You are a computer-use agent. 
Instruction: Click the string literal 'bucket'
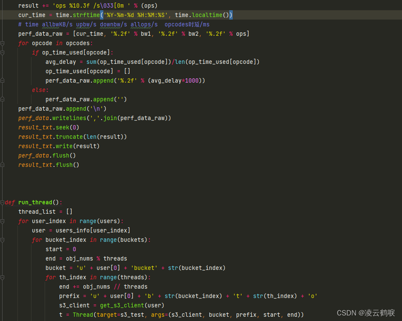tap(144, 268)
